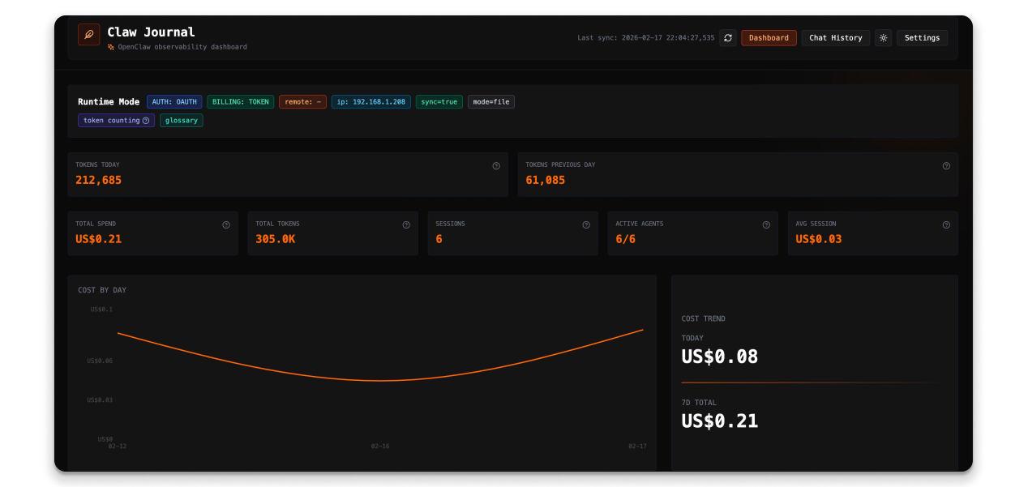Screen dimensions: 1028x487
Task: Click the AUTH: OAUTH badge
Action: (174, 102)
